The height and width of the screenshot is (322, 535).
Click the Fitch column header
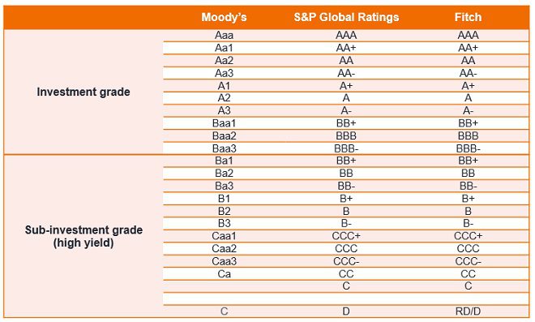coord(468,17)
